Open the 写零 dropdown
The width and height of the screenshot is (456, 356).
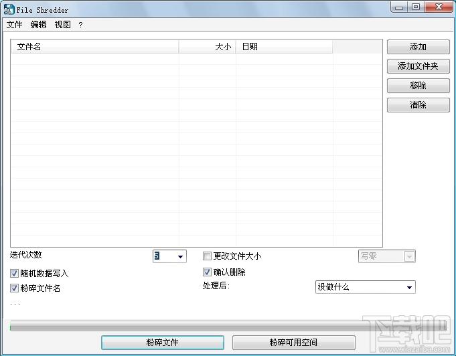(387, 256)
